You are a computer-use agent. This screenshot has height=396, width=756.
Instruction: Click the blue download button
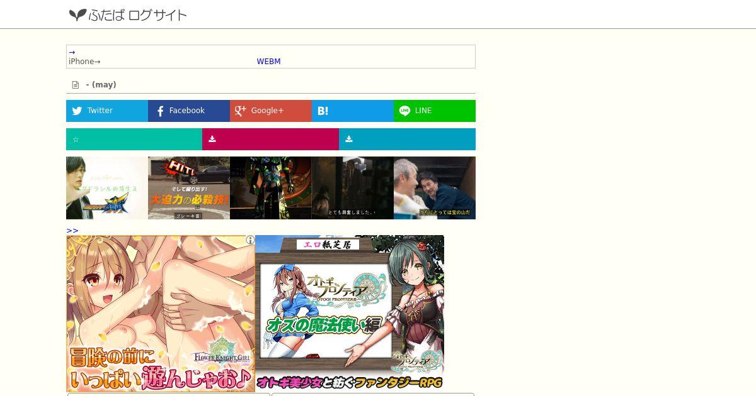(408, 139)
